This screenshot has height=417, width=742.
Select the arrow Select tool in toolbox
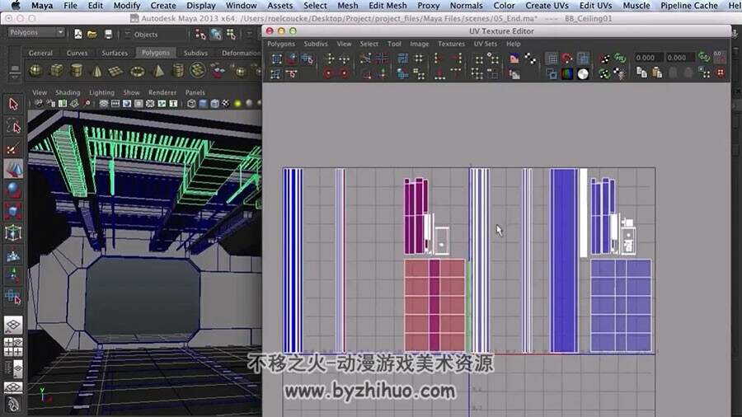[x=13, y=104]
